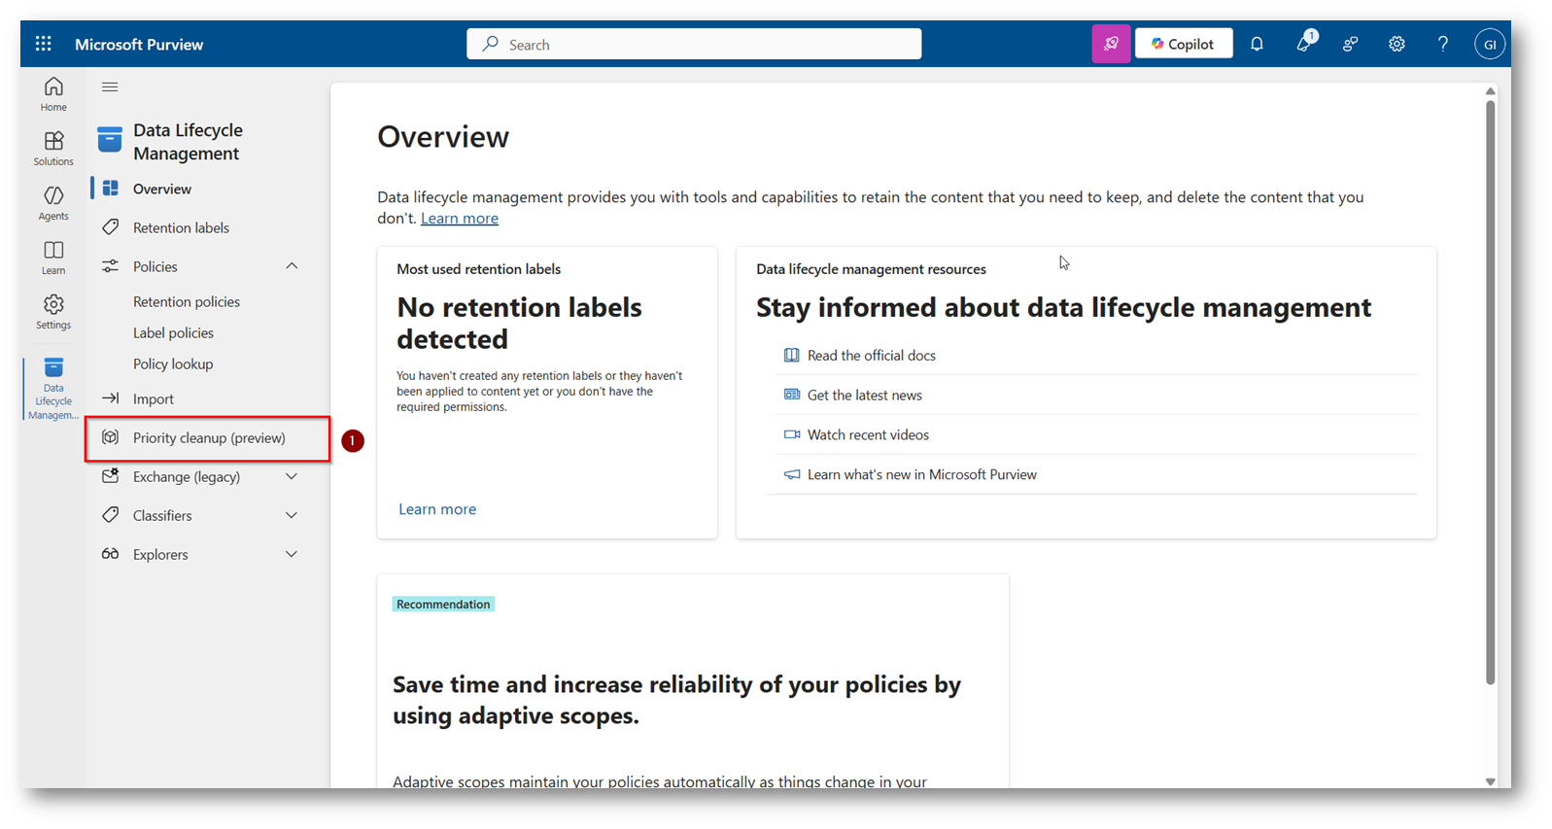Open Agents in the left rail

coord(53,203)
